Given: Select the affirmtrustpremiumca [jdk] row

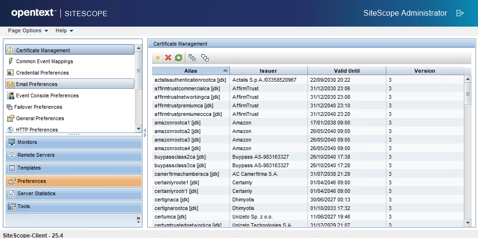Looking at the screenshot, I should pyautogui.click(x=308, y=105).
